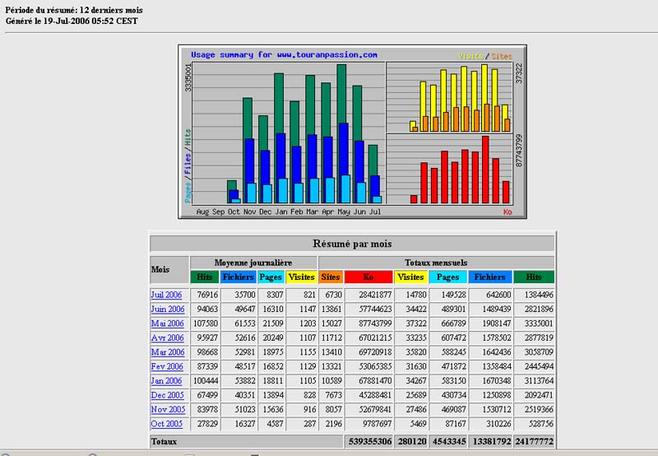Viewport: 658px width, 456px height.
Task: Click Mai 2006 daily hits value 107580
Action: 206,323
